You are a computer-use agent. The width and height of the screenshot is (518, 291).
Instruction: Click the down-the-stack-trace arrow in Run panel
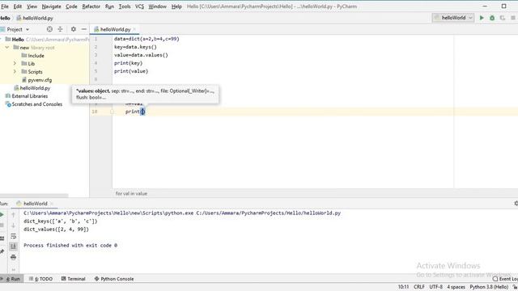coord(13,226)
